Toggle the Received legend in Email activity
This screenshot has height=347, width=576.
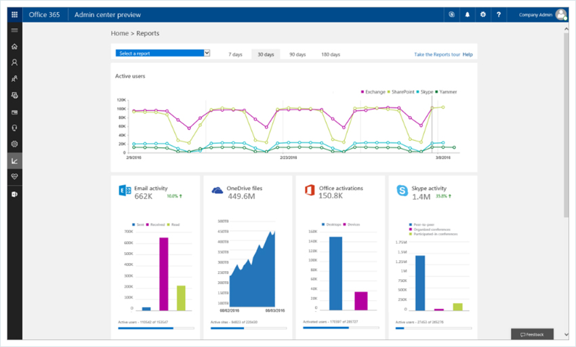click(x=155, y=224)
